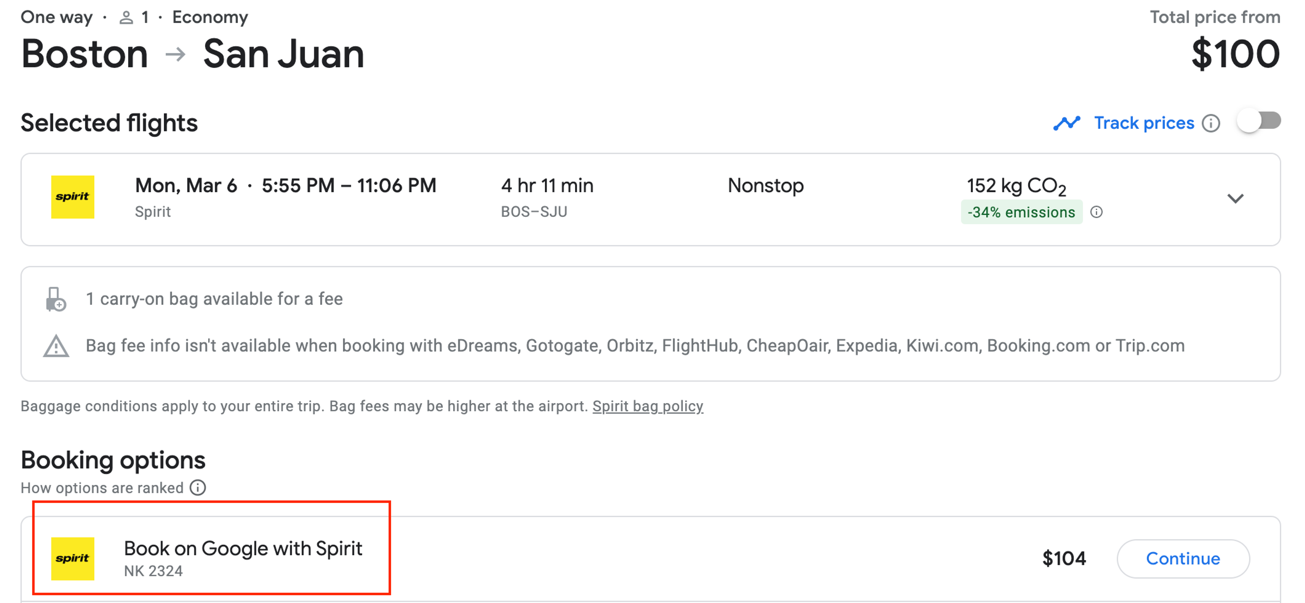Click the eDreams bag fee notice text
Image resolution: width=1305 pixels, height=603 pixels.
(x=635, y=346)
